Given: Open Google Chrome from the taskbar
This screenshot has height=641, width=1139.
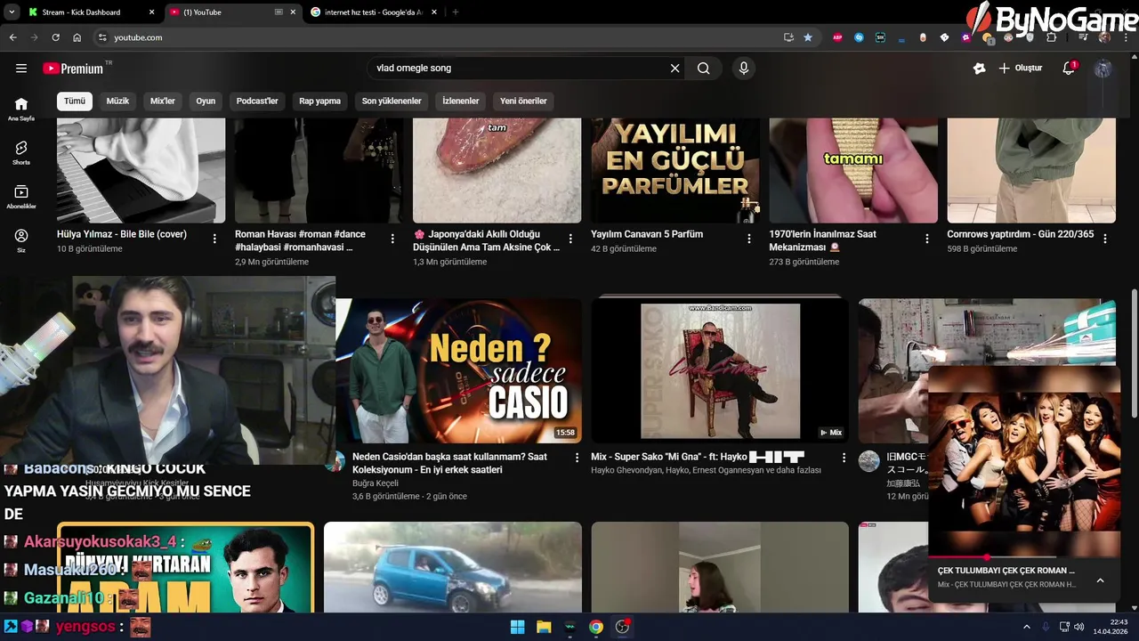Looking at the screenshot, I should click(x=596, y=627).
